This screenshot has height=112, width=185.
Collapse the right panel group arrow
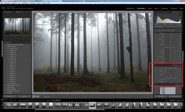coord(184,54)
